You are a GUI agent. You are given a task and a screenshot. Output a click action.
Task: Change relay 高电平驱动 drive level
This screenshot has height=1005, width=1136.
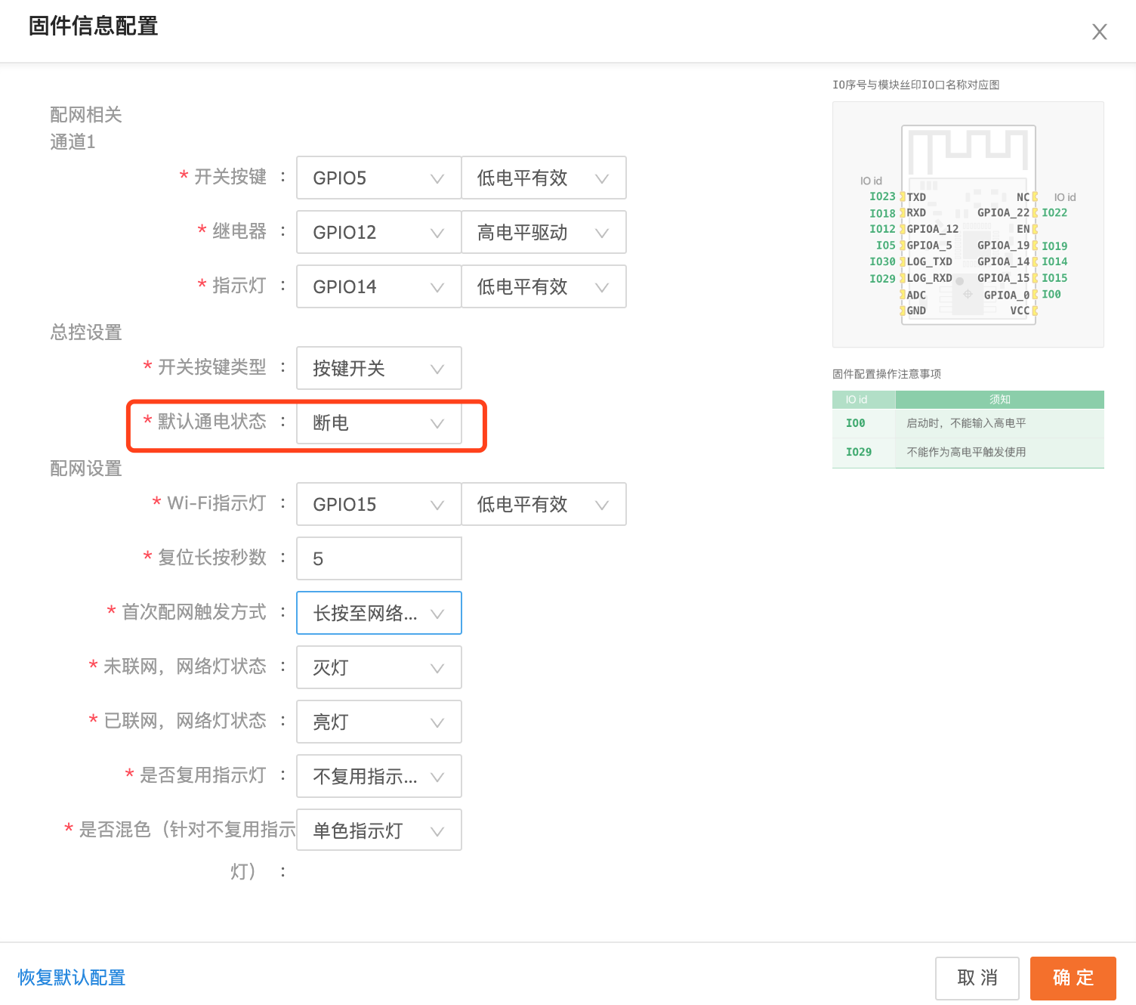click(543, 233)
